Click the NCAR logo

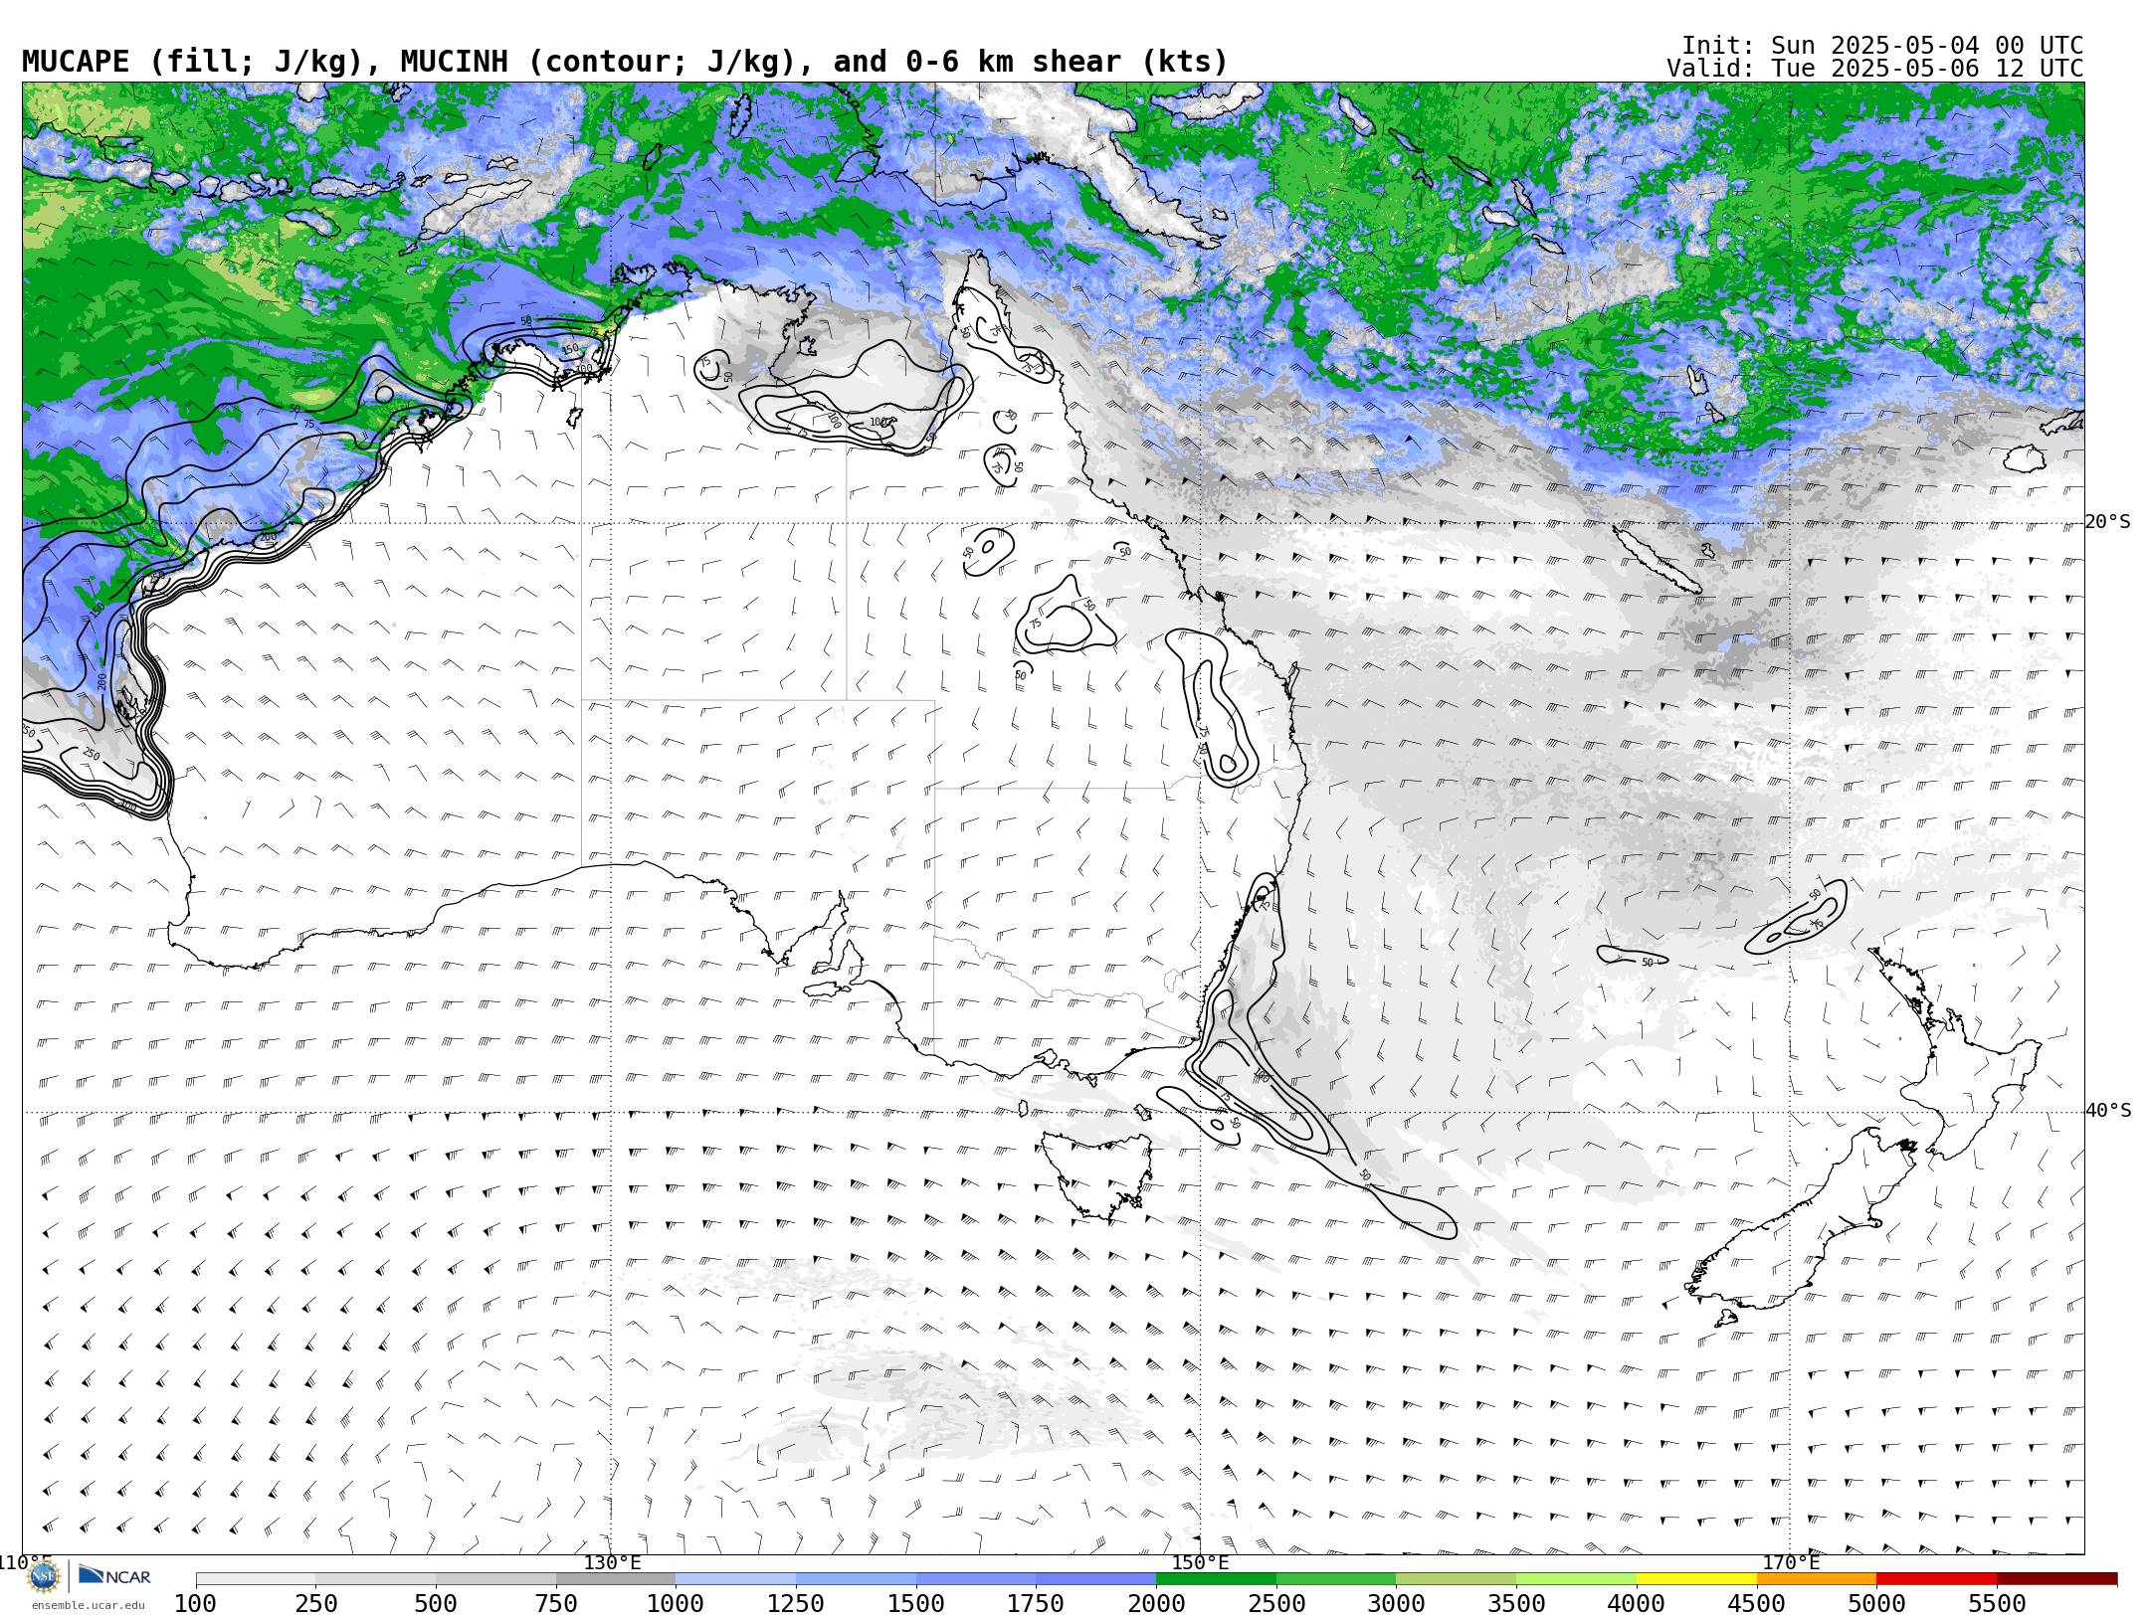coord(114,1575)
